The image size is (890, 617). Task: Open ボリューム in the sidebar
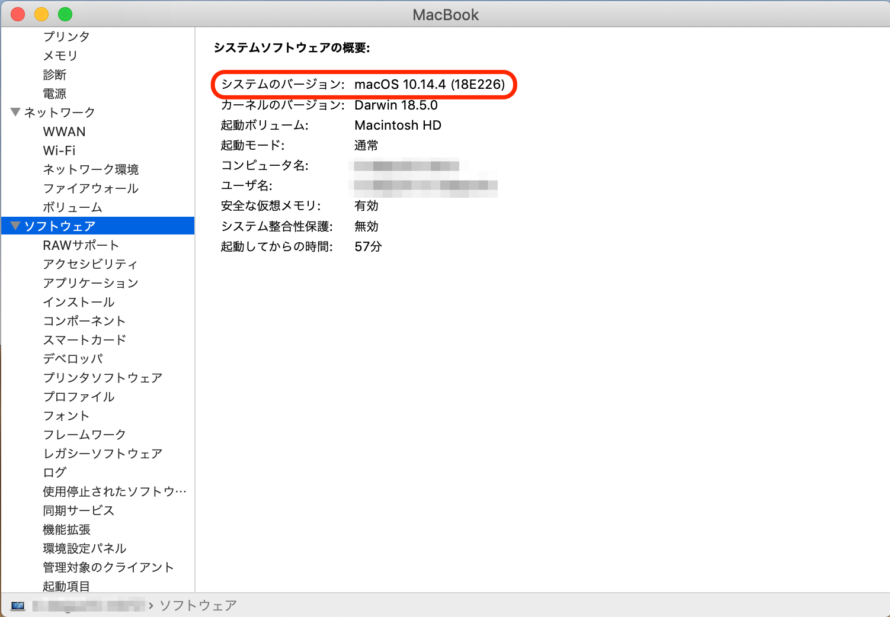[72, 207]
